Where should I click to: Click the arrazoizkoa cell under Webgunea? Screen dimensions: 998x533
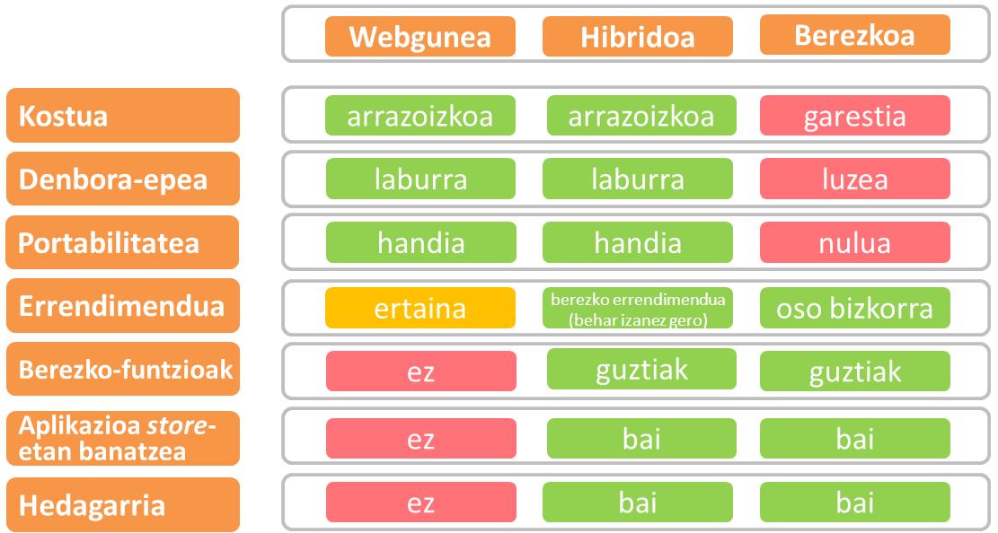pos(420,116)
